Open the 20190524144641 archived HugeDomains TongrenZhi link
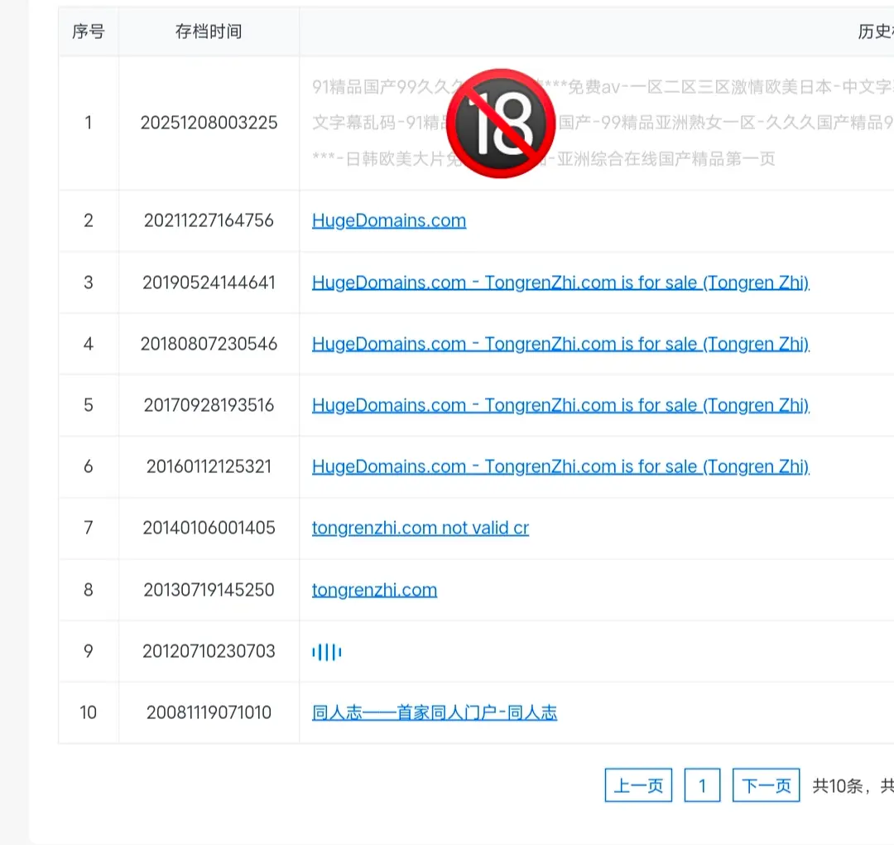This screenshot has height=845, width=894. (560, 282)
